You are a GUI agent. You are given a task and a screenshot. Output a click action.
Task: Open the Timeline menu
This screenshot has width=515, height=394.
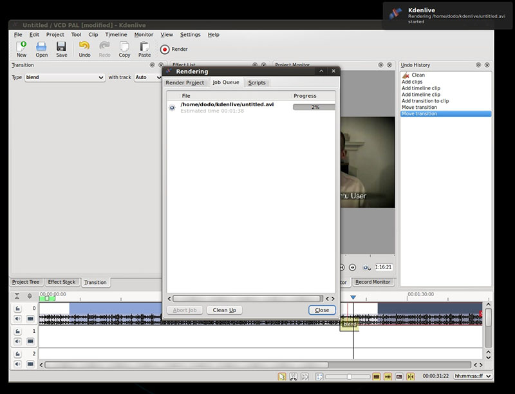click(116, 35)
